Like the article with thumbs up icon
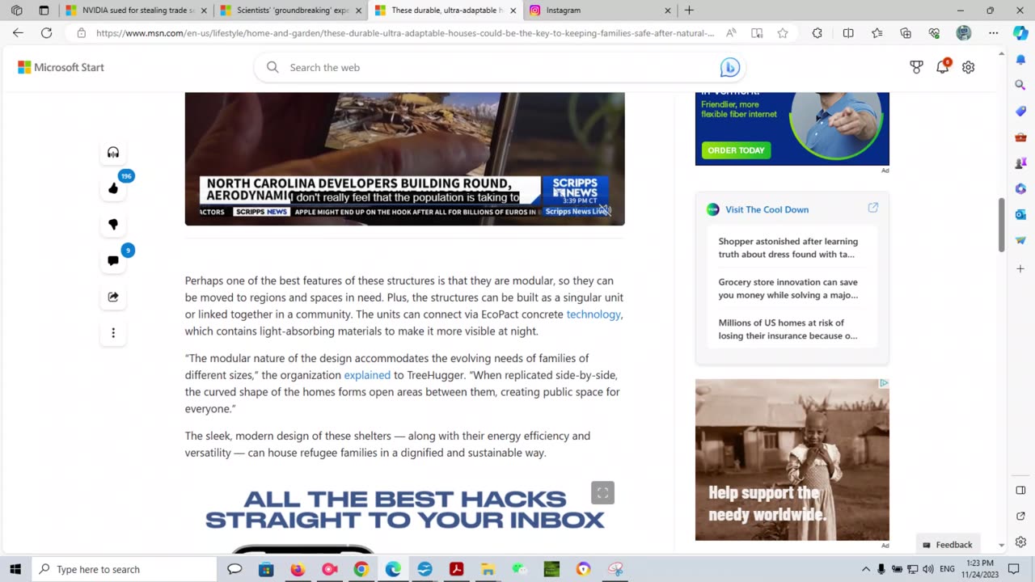Viewport: 1035px width, 582px height. tap(113, 188)
